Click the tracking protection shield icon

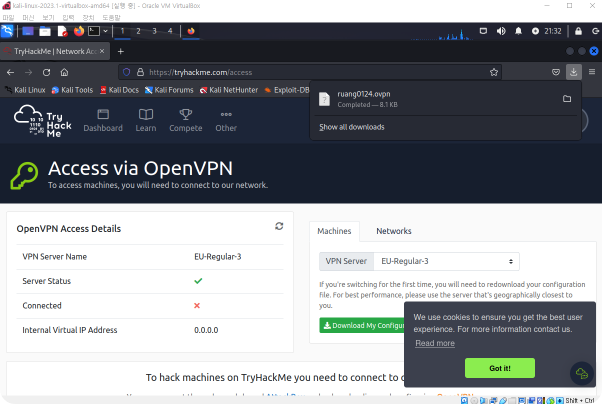tap(126, 72)
